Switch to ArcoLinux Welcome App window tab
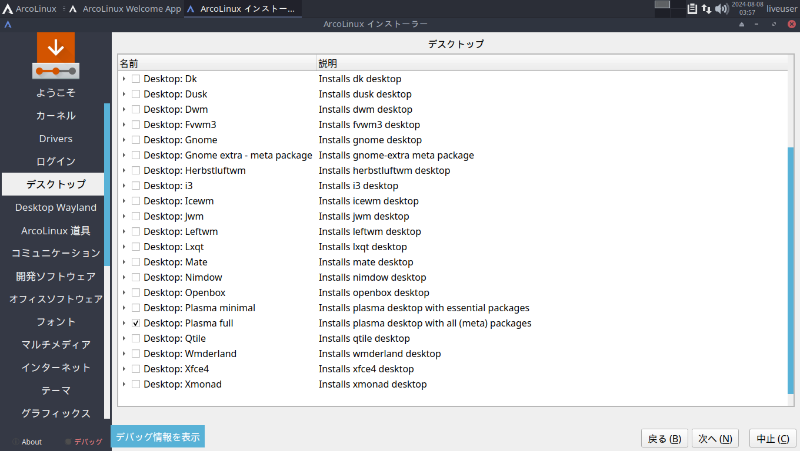 [125, 9]
